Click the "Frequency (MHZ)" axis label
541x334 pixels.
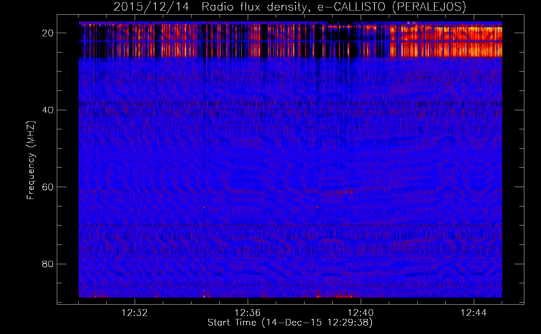click(31, 160)
